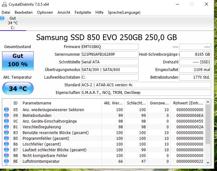Click the Akt. Wer... column header
This screenshot has height=171, width=217.
click(113, 103)
